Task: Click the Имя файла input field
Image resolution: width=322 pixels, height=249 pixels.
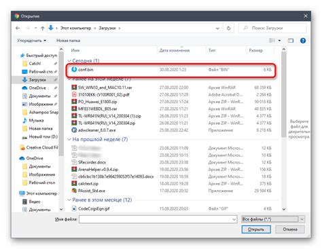Action: [156, 219]
